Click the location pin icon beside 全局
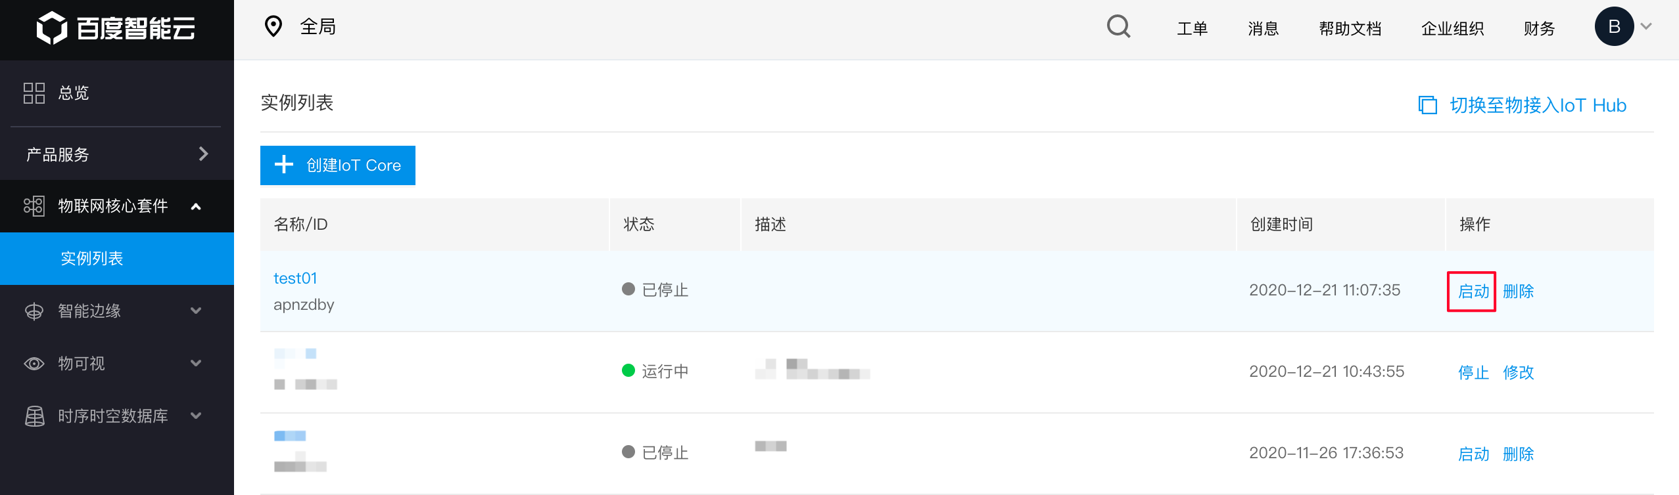Image resolution: width=1679 pixels, height=495 pixels. coord(273,26)
